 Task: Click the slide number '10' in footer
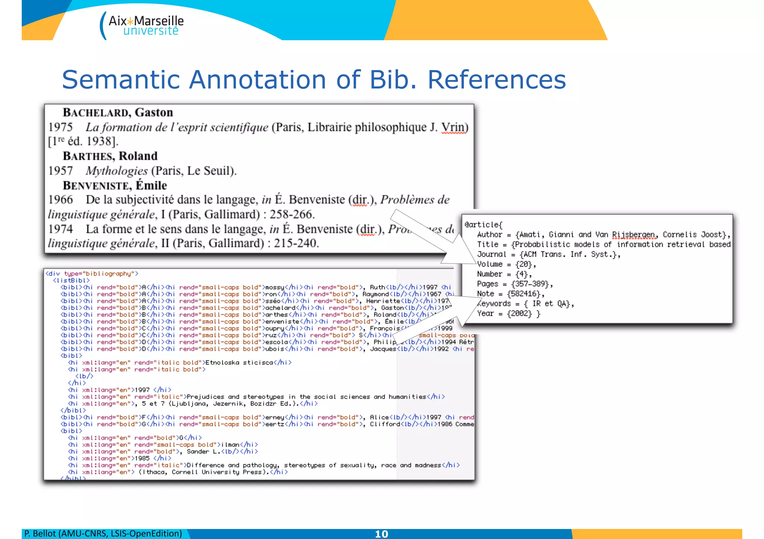382,534
